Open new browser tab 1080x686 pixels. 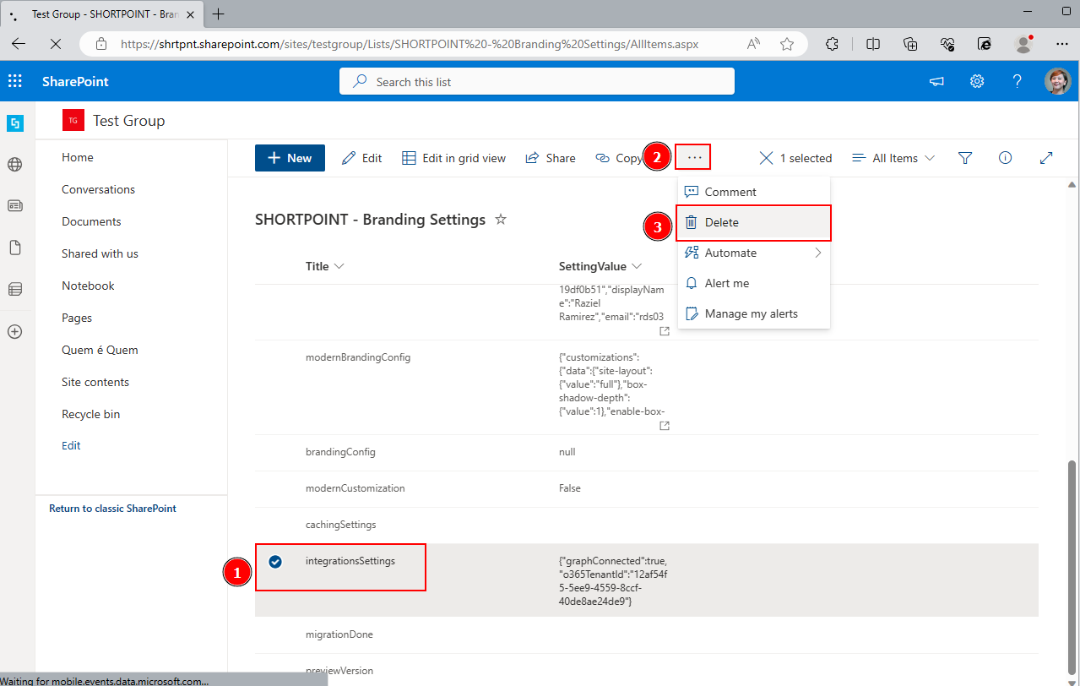point(219,14)
